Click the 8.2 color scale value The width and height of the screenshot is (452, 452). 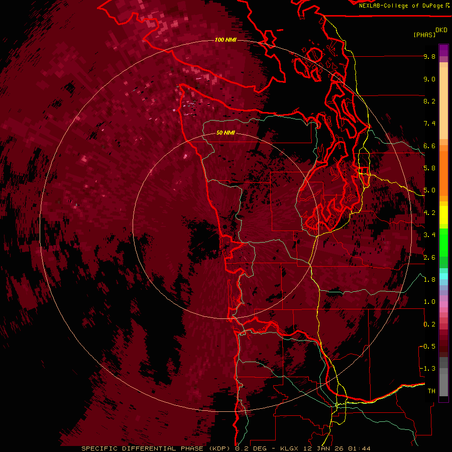tap(429, 101)
